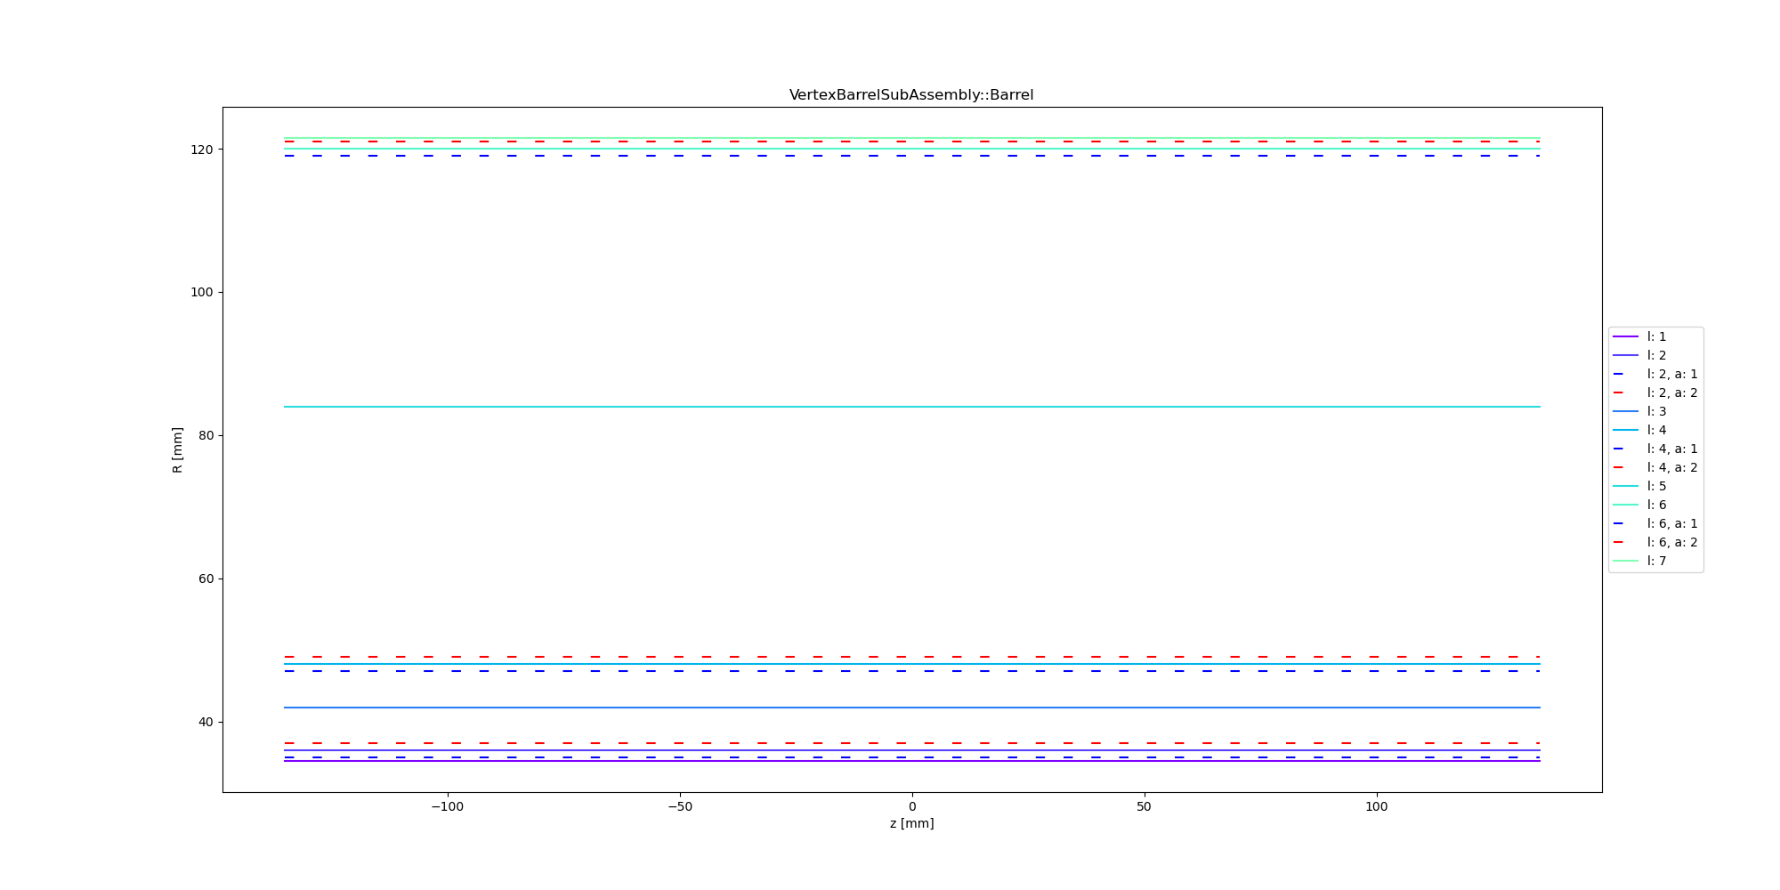This screenshot has height=890, width=1780.
Task: Click the red dash swatch for 'l: 4, a: 2'
Action: (1625, 467)
